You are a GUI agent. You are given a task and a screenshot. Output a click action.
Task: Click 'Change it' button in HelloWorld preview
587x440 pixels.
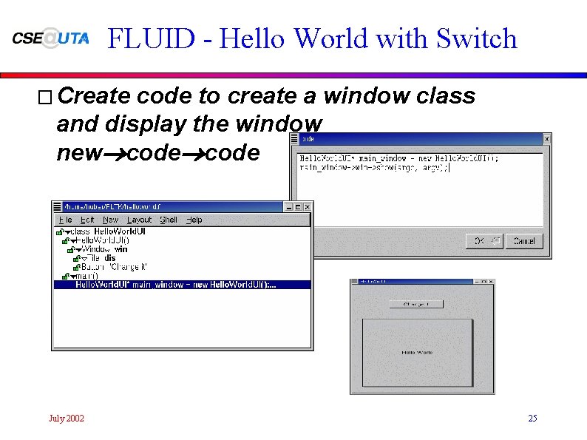point(416,304)
